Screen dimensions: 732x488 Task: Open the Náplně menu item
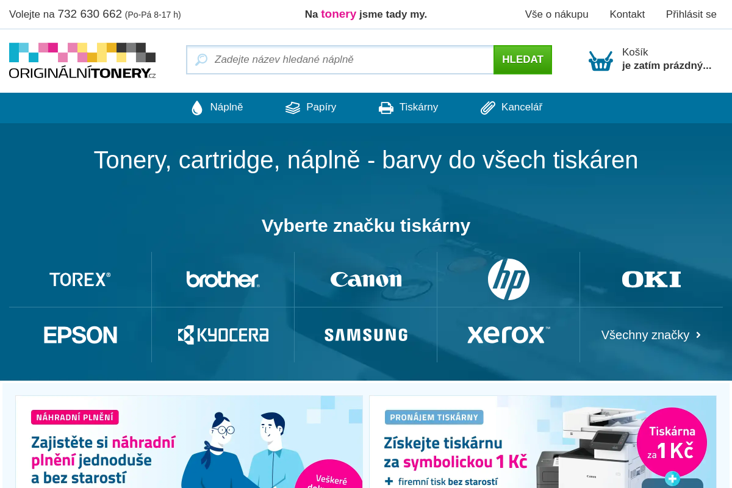[x=226, y=107]
